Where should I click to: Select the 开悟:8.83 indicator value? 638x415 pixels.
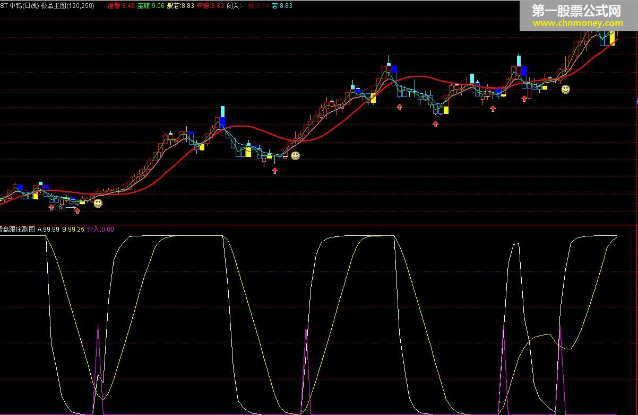coord(210,5)
